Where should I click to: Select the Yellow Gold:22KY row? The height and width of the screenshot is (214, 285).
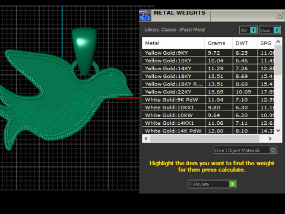coord(208,92)
